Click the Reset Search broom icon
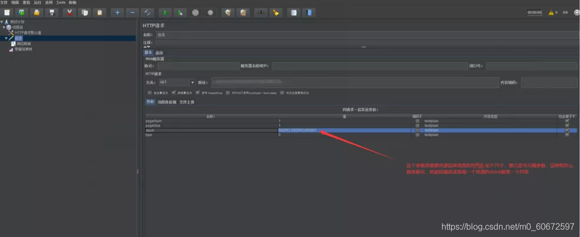The height and width of the screenshot is (237, 580). (x=276, y=12)
